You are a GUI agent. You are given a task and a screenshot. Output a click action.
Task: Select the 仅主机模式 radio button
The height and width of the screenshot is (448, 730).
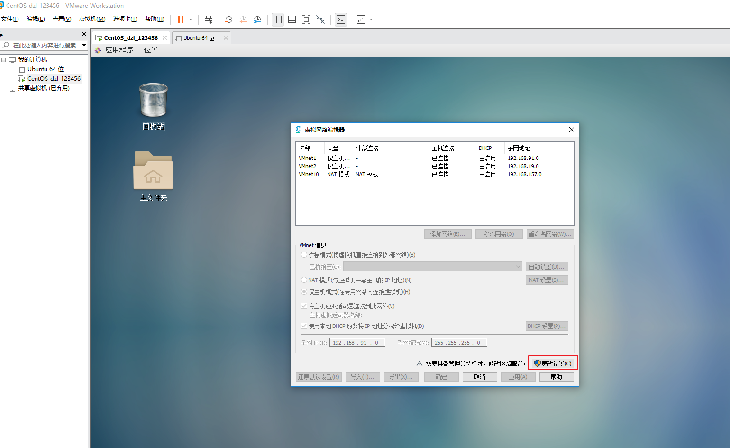tap(304, 292)
